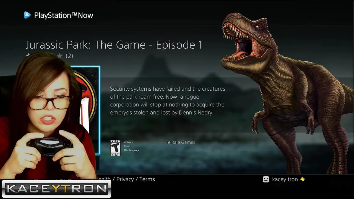Click the Telltale Games publisher name

[x=180, y=142]
